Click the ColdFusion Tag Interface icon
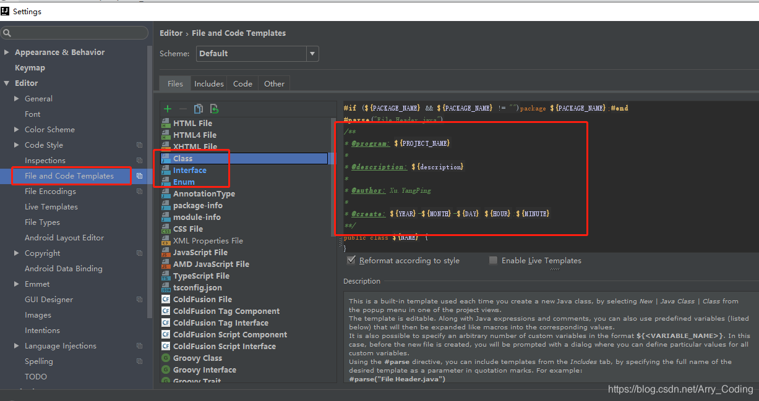 [166, 323]
